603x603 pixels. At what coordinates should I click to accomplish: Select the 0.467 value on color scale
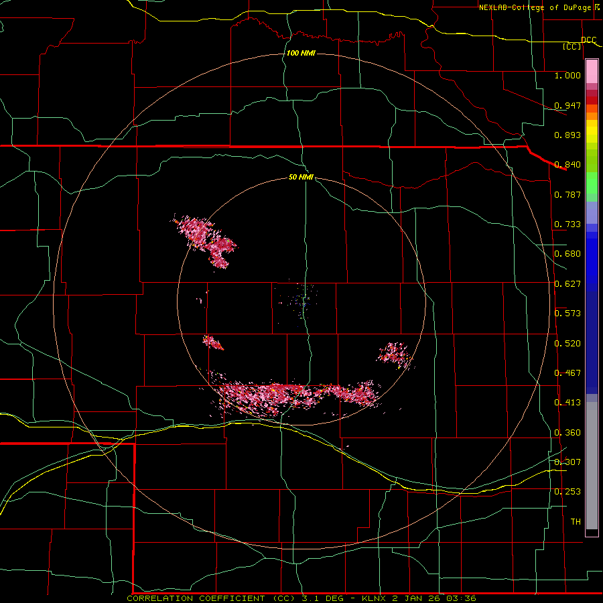[567, 373]
